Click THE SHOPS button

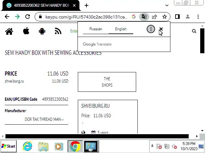coord(107,82)
